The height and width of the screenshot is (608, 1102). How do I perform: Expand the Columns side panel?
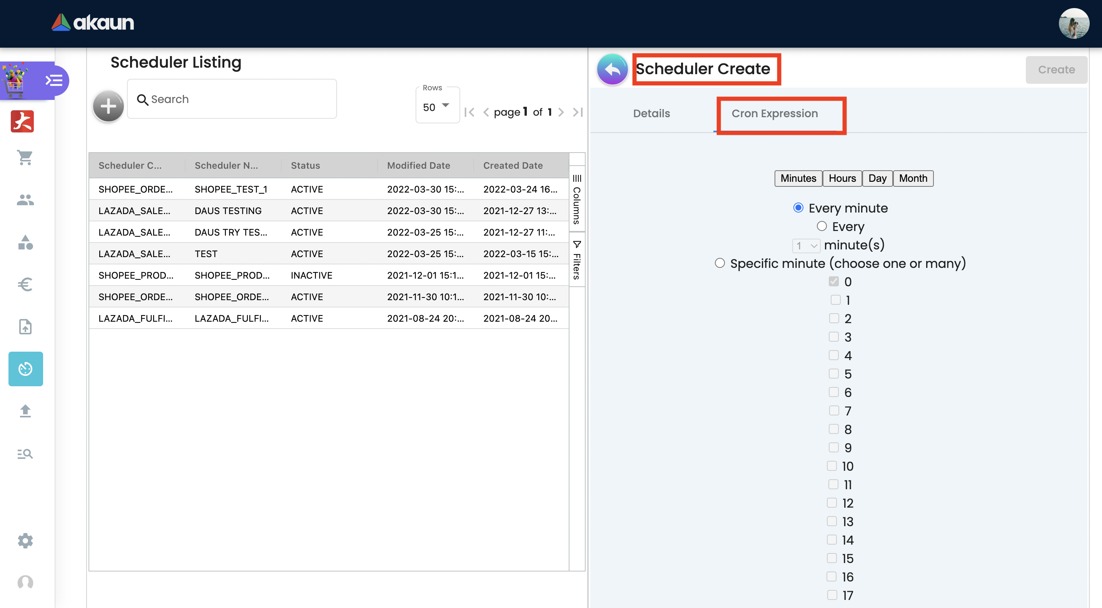[x=577, y=199]
